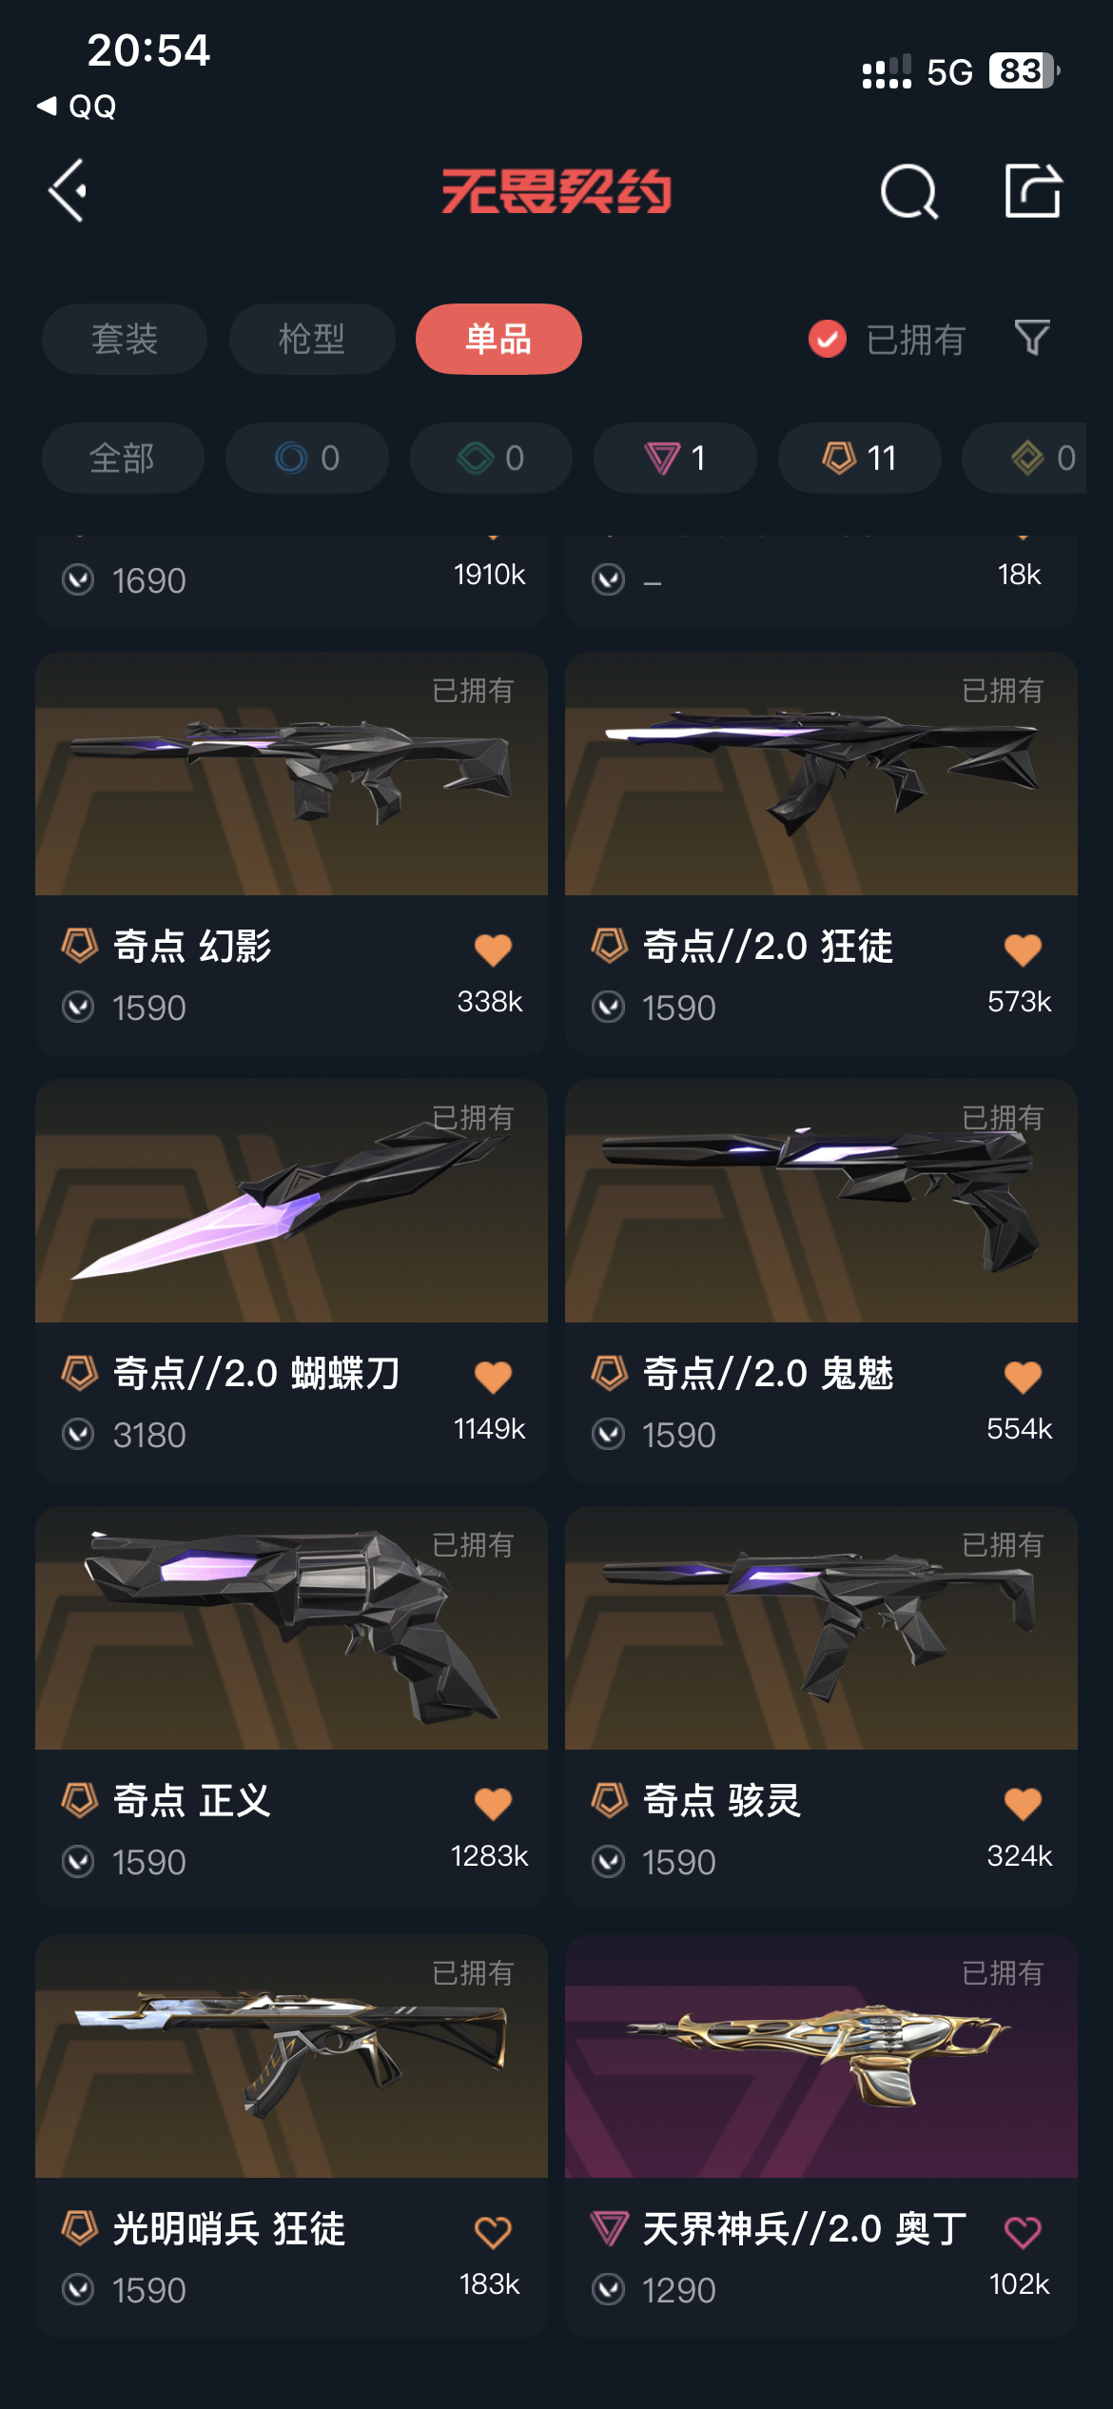This screenshot has height=2409, width=1113.
Task: Unfavorite 奇点 幻影 with its heart icon
Action: point(493,949)
